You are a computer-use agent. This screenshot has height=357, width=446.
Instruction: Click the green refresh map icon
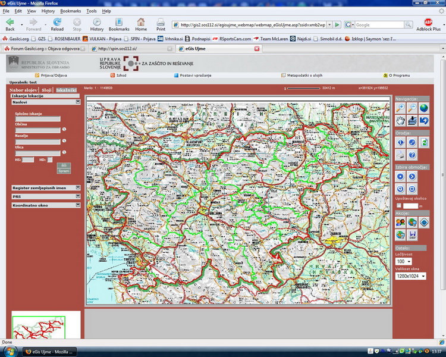[x=423, y=142]
